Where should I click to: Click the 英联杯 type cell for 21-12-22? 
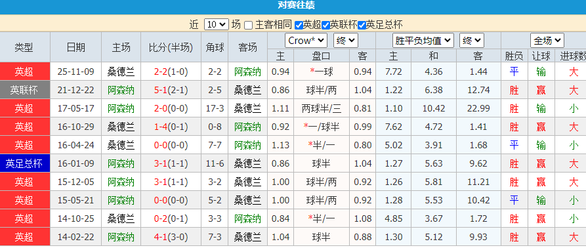click(25, 90)
